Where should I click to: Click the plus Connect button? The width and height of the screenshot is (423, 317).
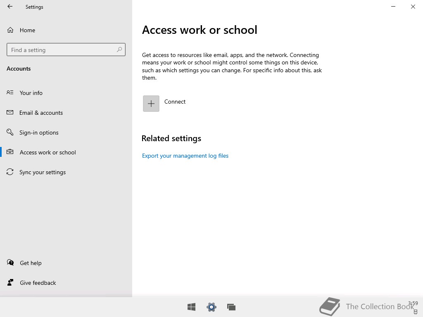click(x=151, y=104)
